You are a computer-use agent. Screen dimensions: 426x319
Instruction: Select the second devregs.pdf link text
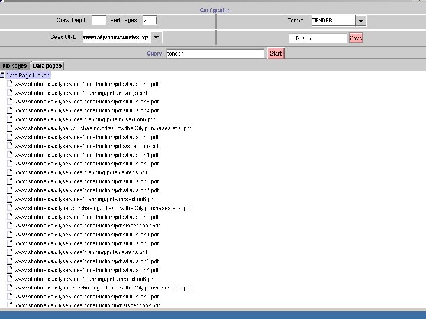point(81,172)
